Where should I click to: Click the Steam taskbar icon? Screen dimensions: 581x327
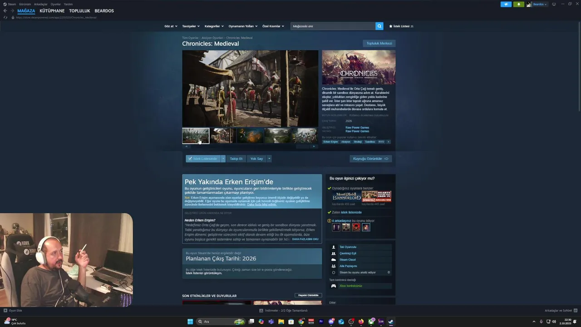pyautogui.click(x=391, y=322)
